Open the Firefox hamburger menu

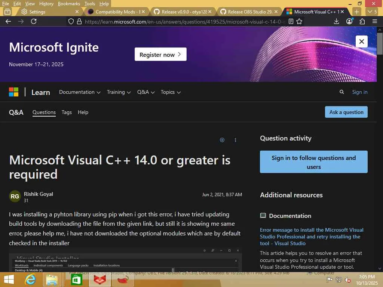tap(375, 21)
